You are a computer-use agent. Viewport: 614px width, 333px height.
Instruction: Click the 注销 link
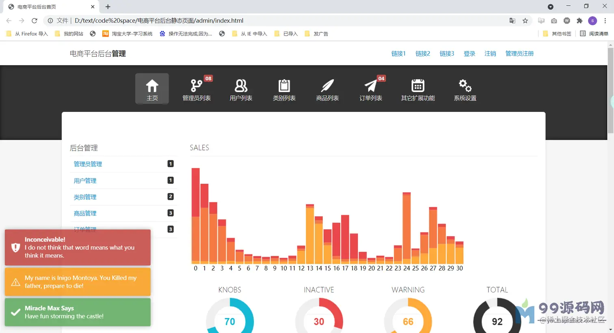[490, 54]
